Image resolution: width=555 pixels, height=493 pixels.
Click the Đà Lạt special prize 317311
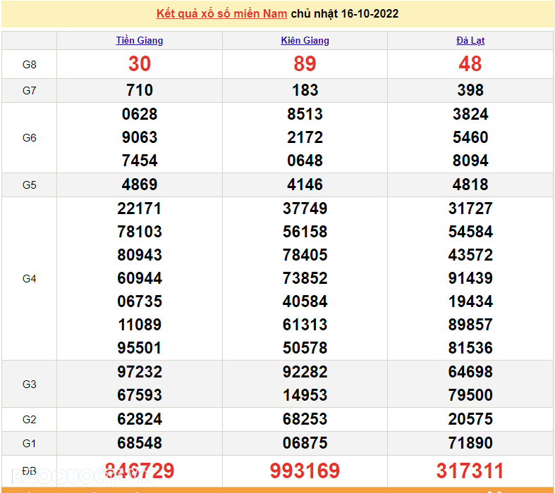(x=470, y=470)
